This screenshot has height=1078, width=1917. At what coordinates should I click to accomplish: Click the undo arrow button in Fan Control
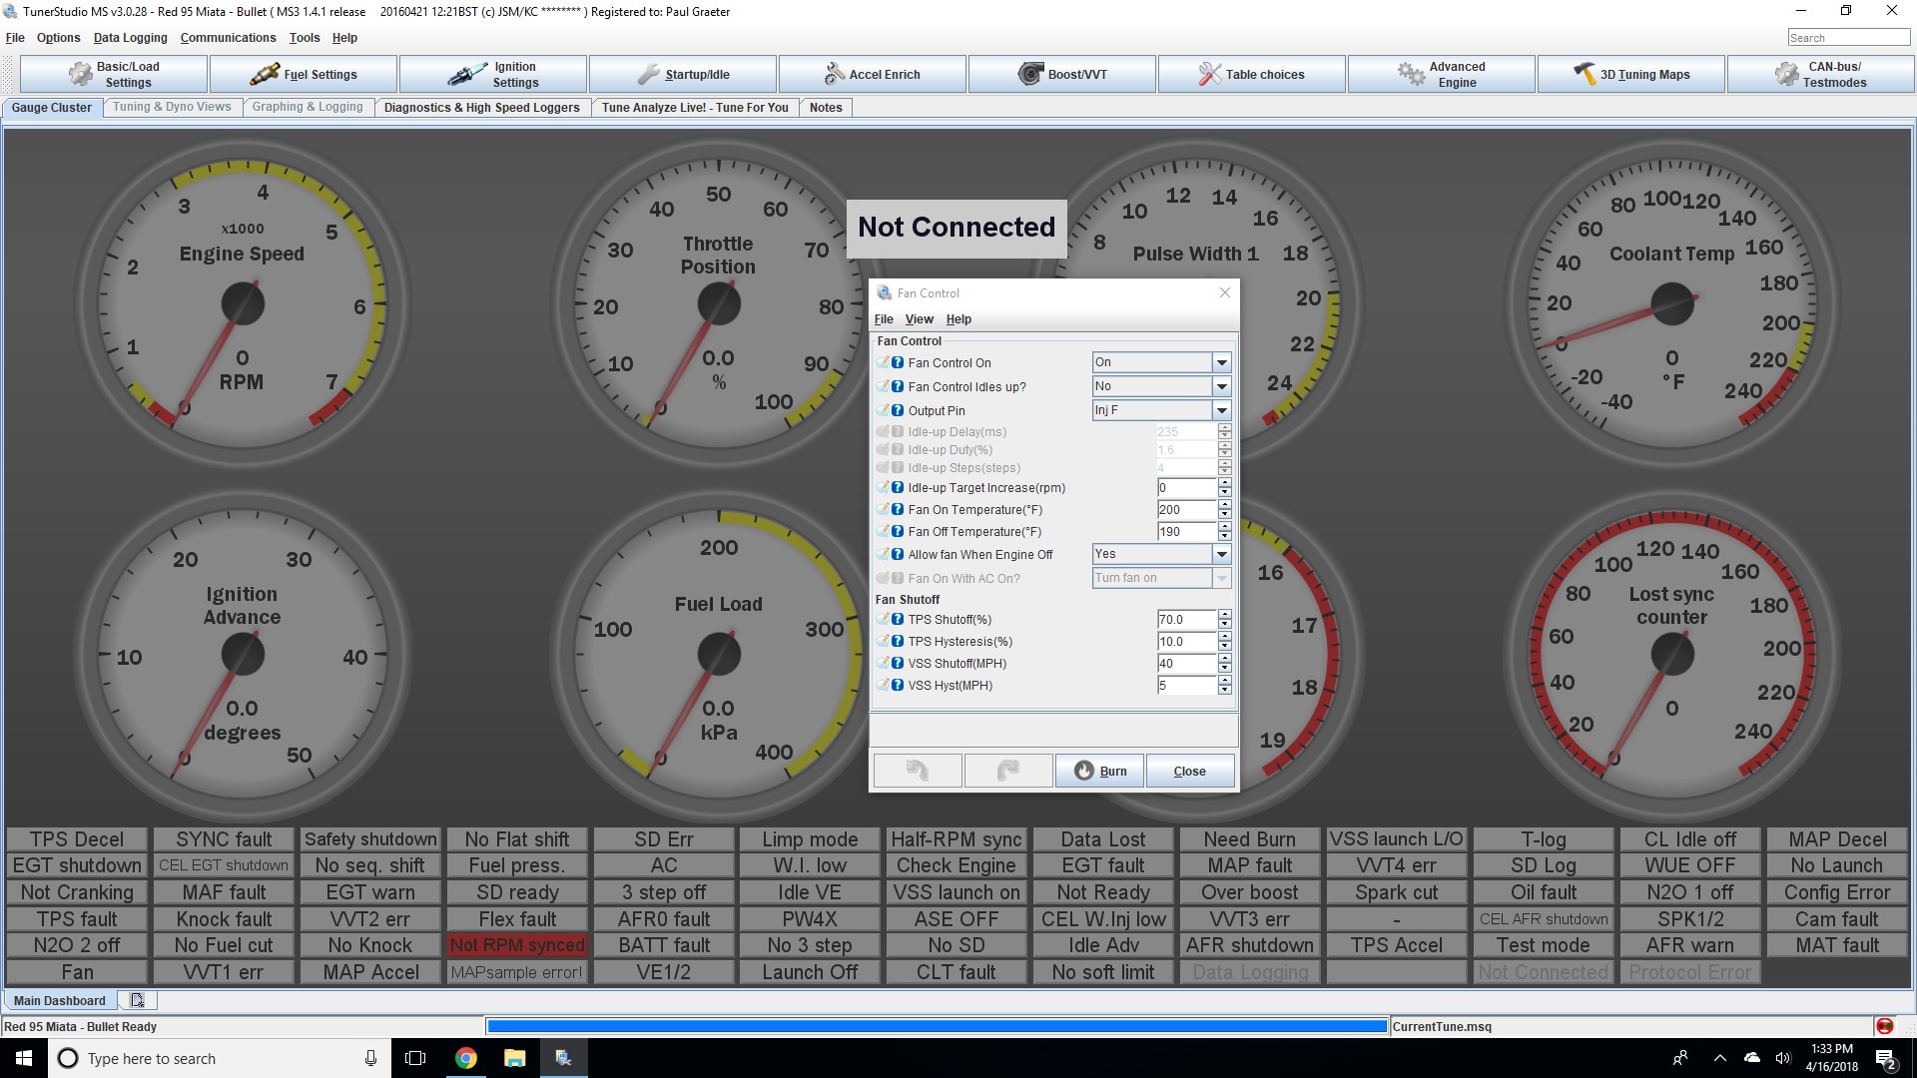pyautogui.click(x=918, y=771)
